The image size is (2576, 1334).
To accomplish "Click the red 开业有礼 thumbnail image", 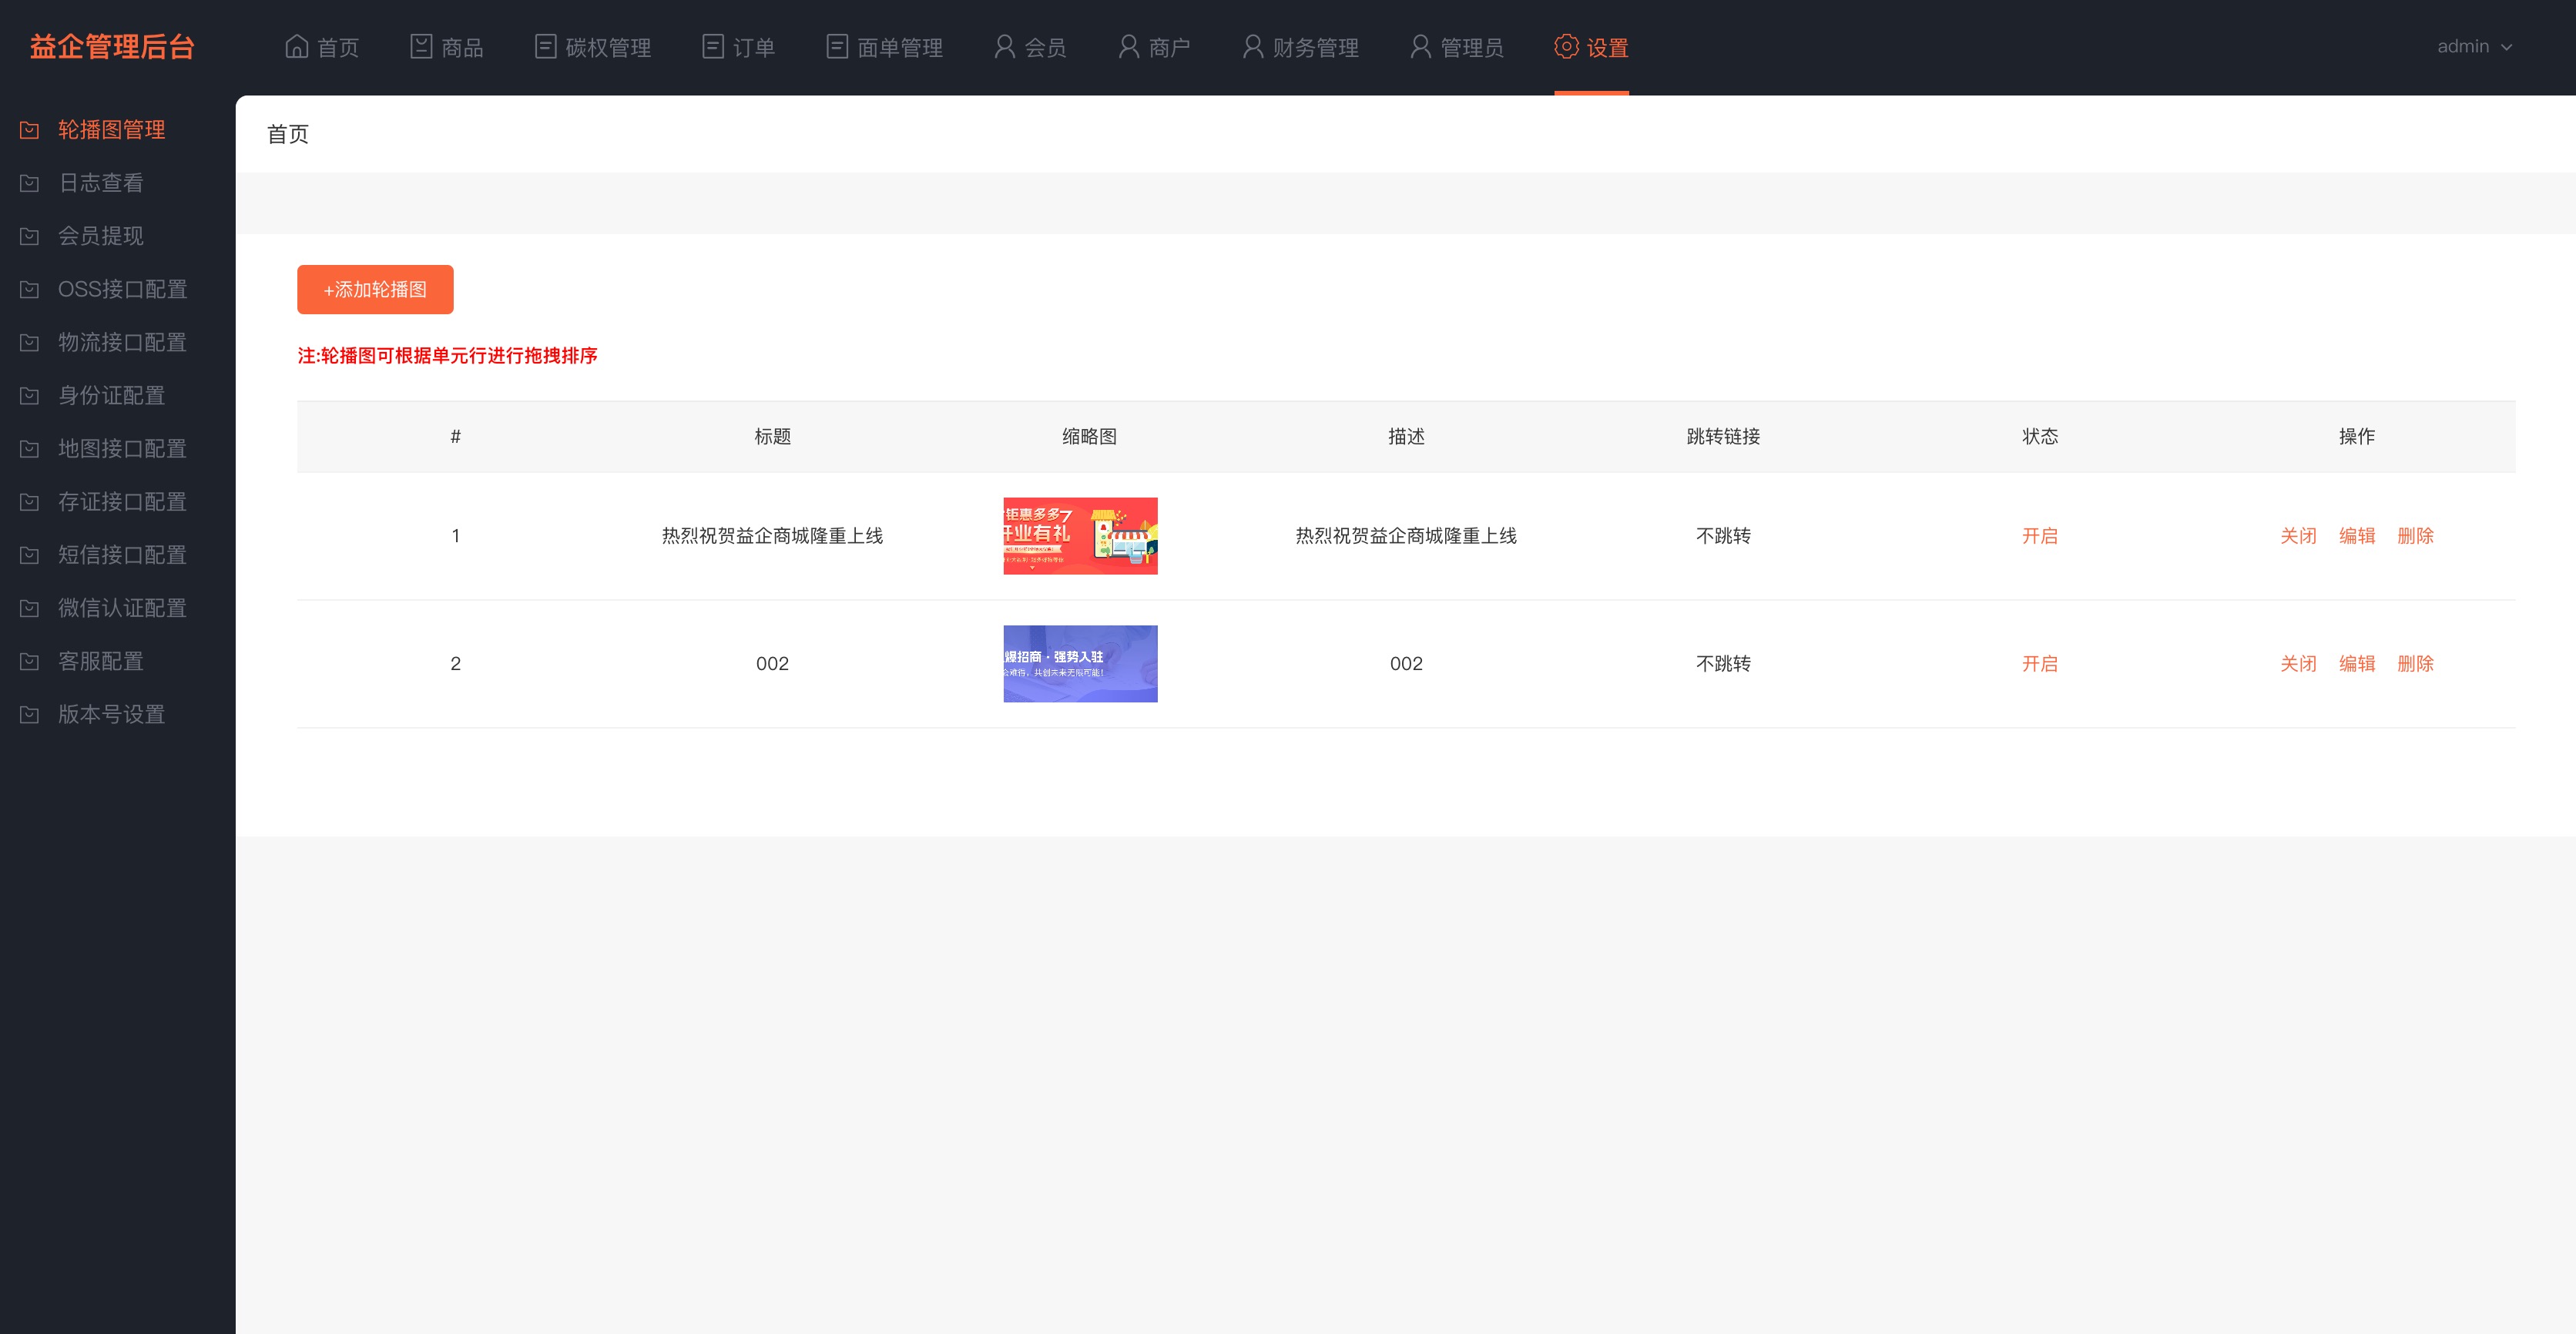I will 1080,536.
